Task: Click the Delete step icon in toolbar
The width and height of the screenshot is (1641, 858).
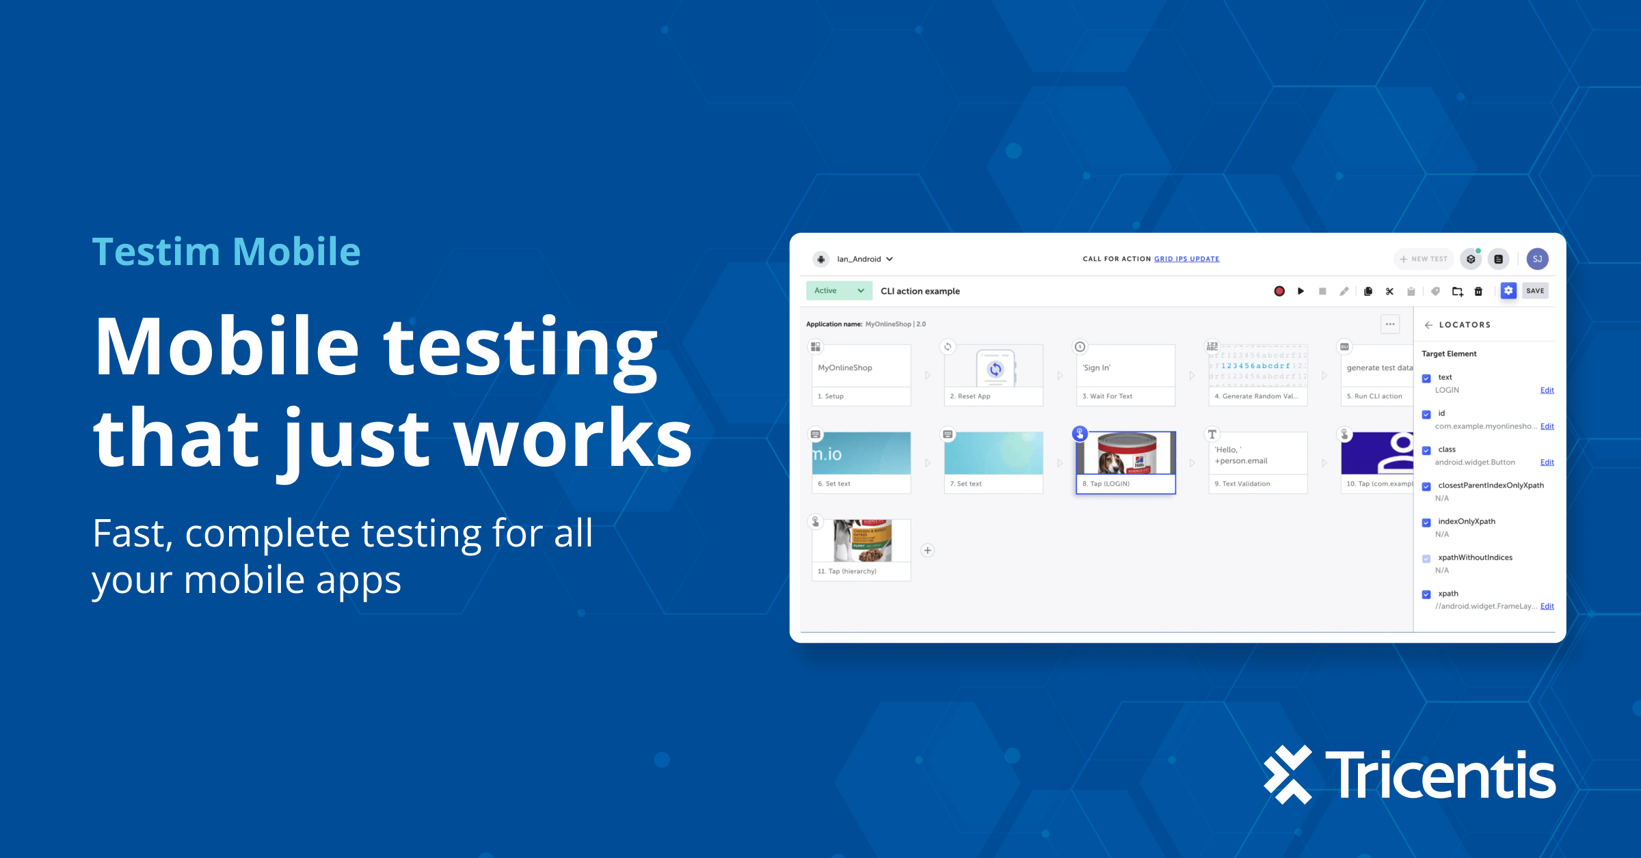Action: (x=1478, y=291)
